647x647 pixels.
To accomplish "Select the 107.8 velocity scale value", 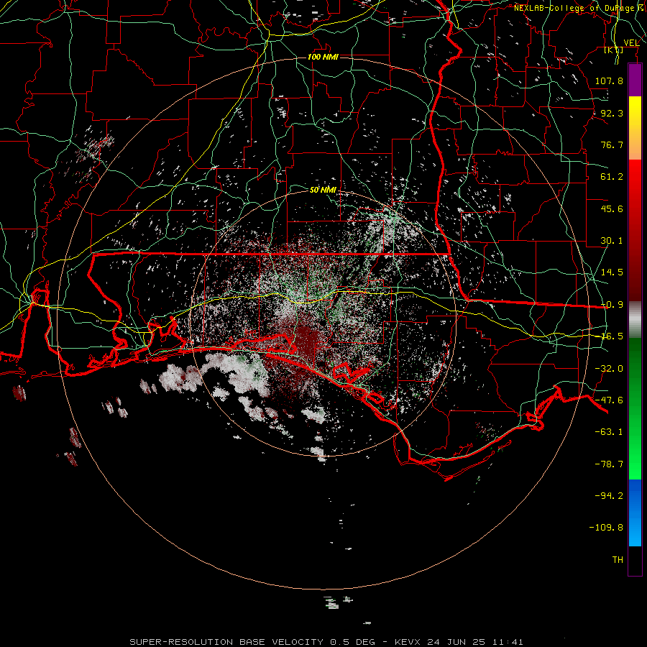I will click(x=609, y=81).
